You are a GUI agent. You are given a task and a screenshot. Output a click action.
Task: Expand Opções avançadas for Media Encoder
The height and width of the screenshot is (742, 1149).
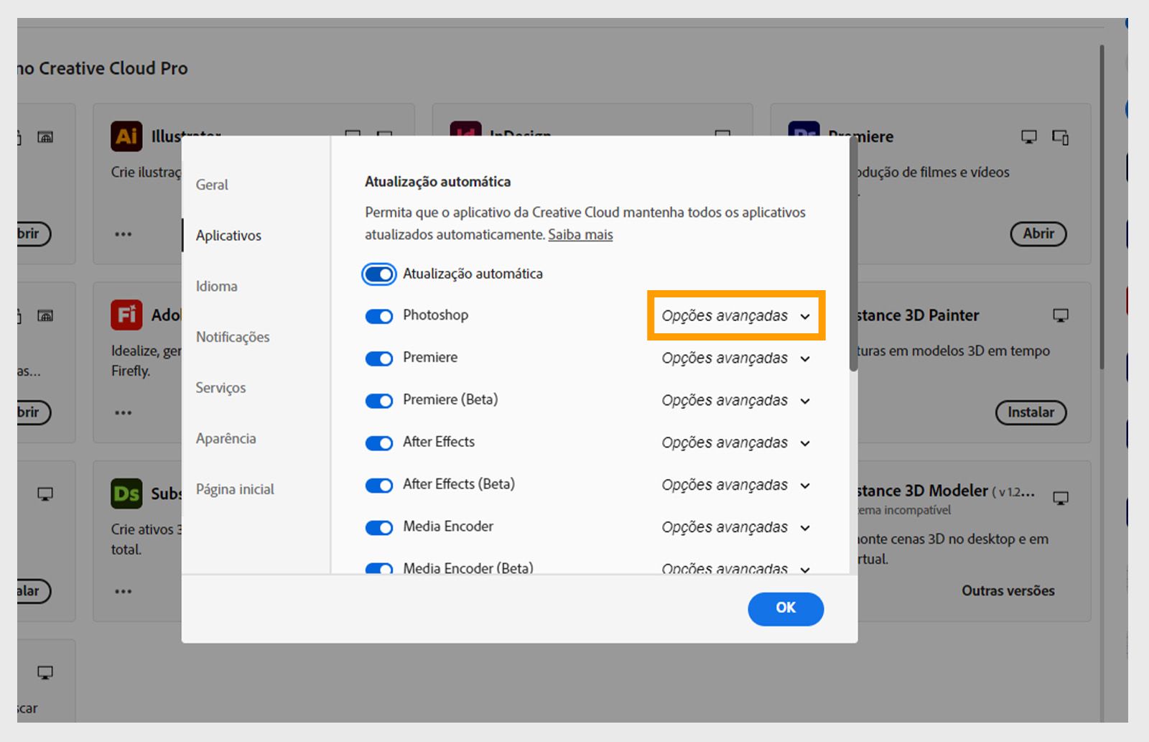point(736,528)
